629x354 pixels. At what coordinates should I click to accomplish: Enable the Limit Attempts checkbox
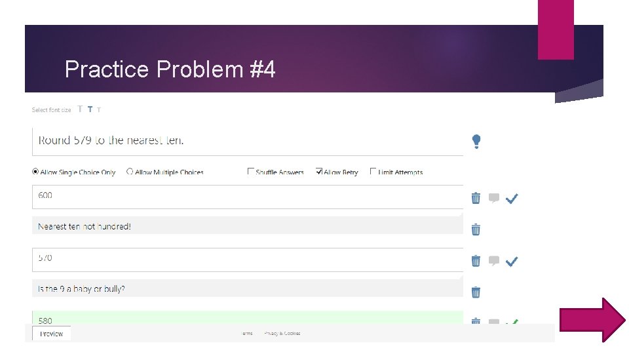coord(373,171)
